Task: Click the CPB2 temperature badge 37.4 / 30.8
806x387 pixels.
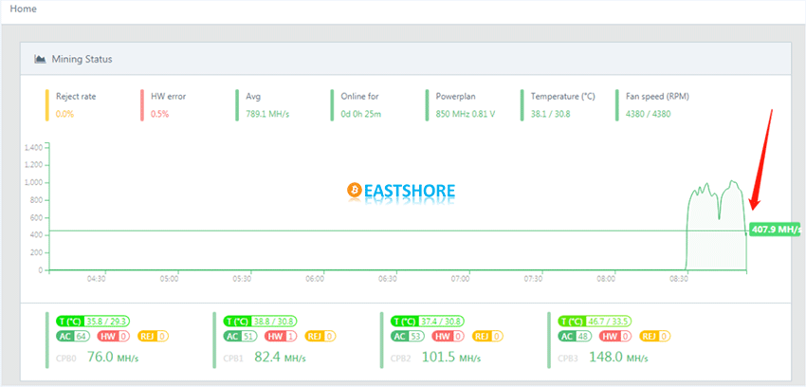Action: point(428,322)
